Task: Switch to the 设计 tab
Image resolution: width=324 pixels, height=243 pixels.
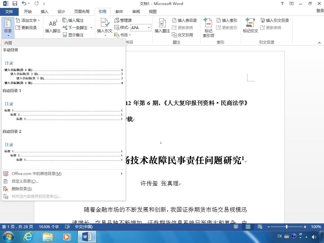Action: coord(61,12)
